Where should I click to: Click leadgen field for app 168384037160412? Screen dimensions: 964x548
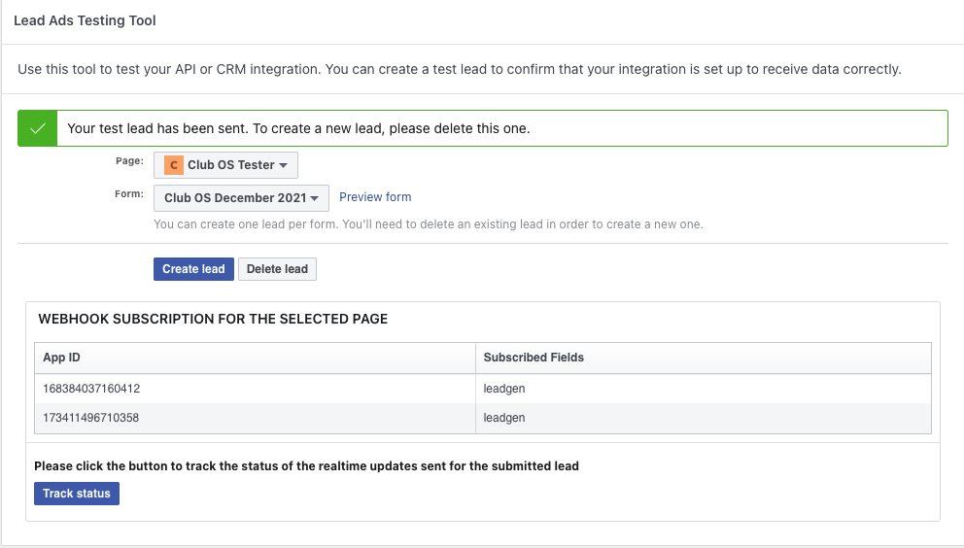click(x=504, y=389)
